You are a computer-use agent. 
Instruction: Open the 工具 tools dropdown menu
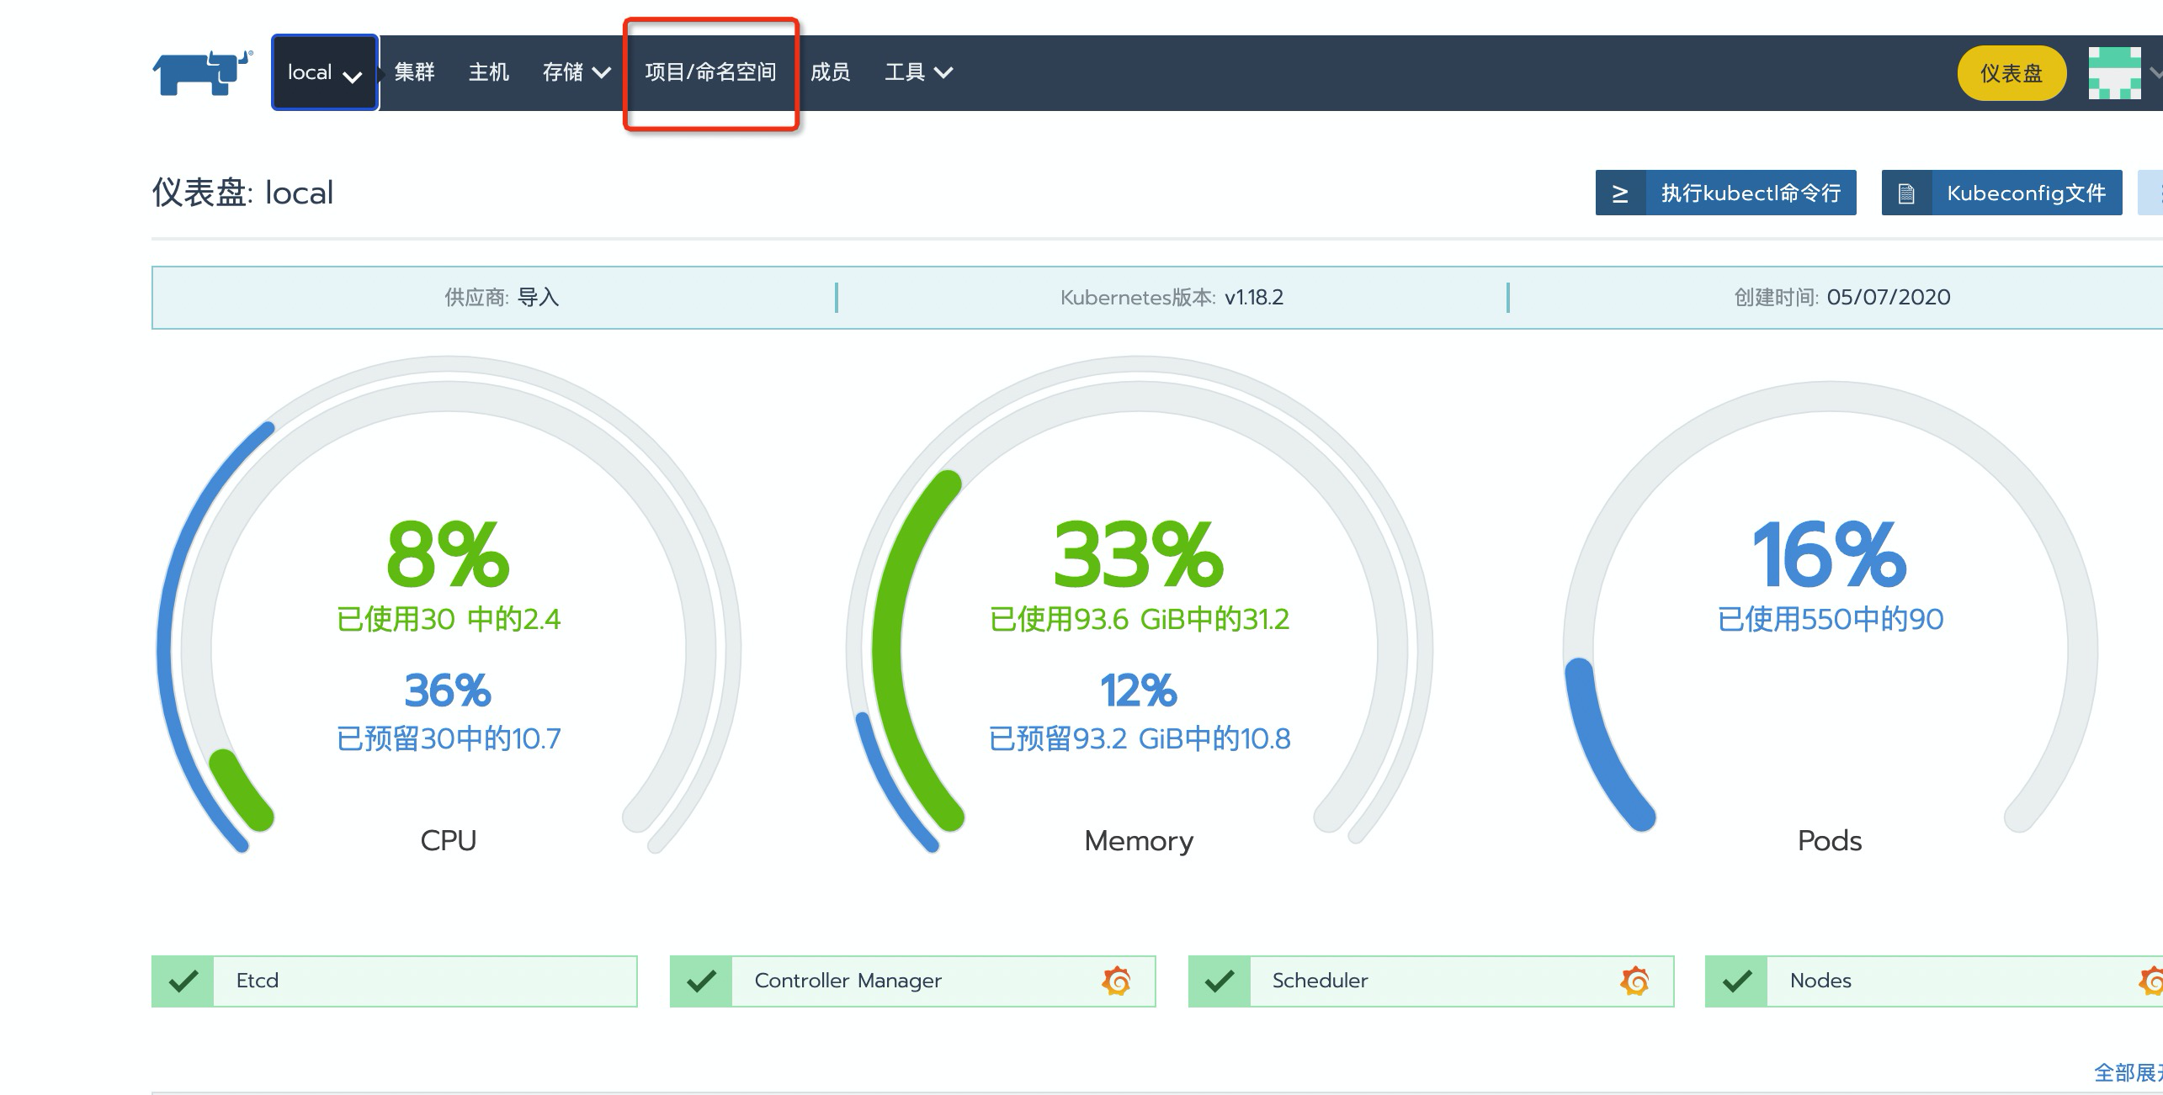point(917,73)
